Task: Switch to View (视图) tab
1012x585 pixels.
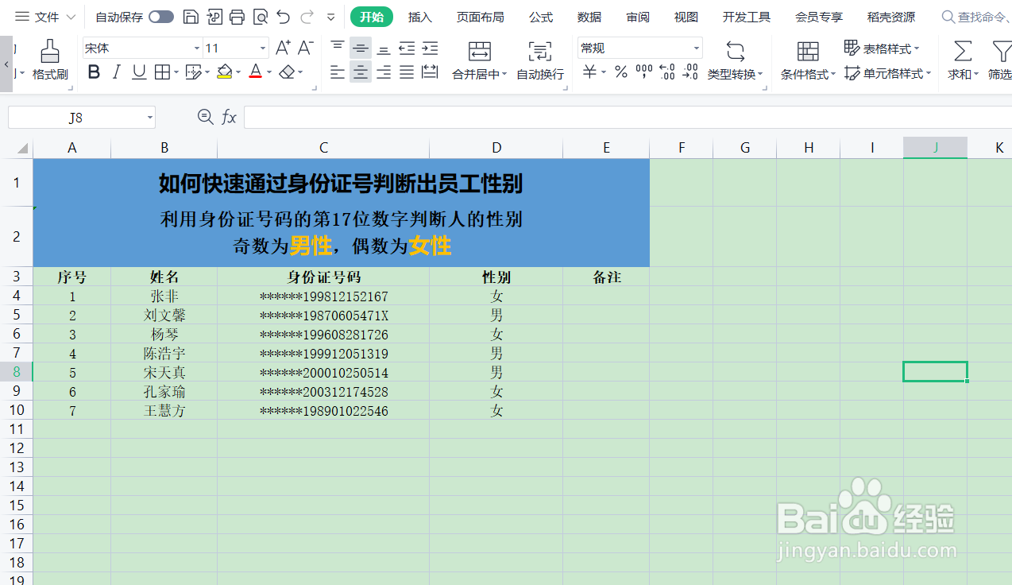Action: [x=686, y=17]
